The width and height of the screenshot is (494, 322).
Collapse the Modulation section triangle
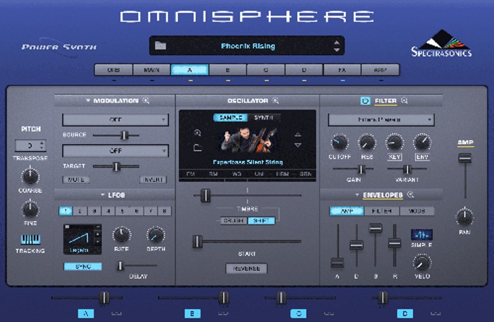coord(88,101)
